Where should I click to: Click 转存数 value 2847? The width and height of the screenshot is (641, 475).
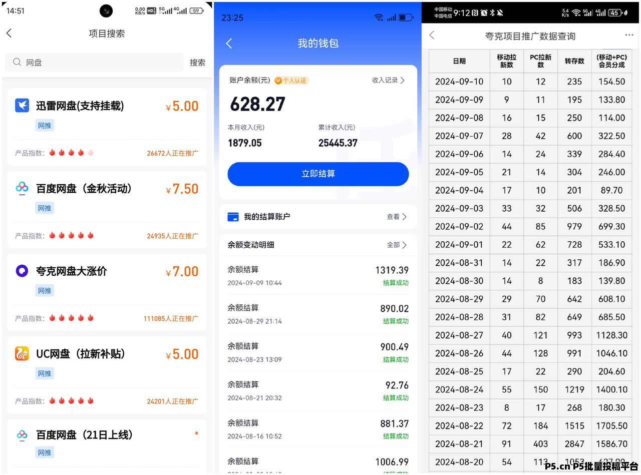574,444
